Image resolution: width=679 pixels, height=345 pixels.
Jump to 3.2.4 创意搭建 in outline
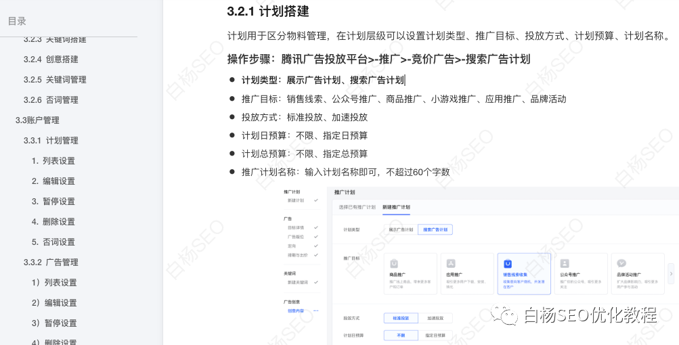click(x=51, y=60)
